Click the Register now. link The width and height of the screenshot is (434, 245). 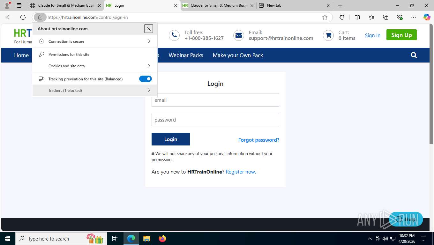point(241,172)
